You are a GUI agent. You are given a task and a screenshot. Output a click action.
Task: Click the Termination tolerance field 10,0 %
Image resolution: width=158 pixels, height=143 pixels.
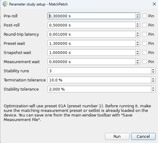(x=99, y=80)
